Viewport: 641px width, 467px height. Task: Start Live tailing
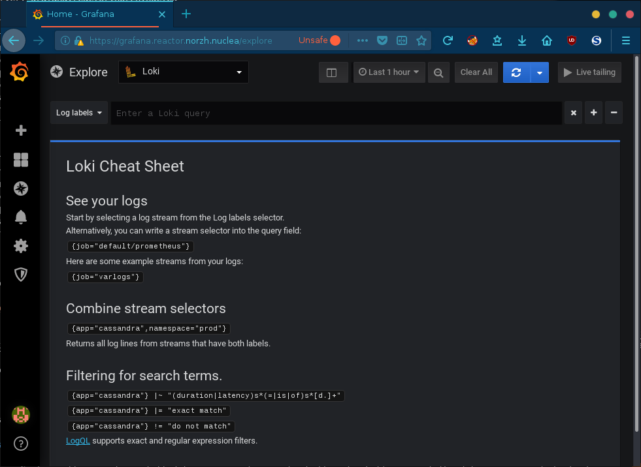[589, 72]
